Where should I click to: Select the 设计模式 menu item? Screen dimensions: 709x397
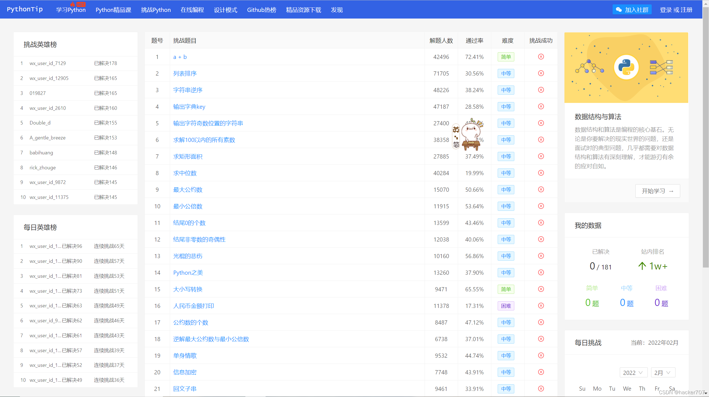pos(225,10)
